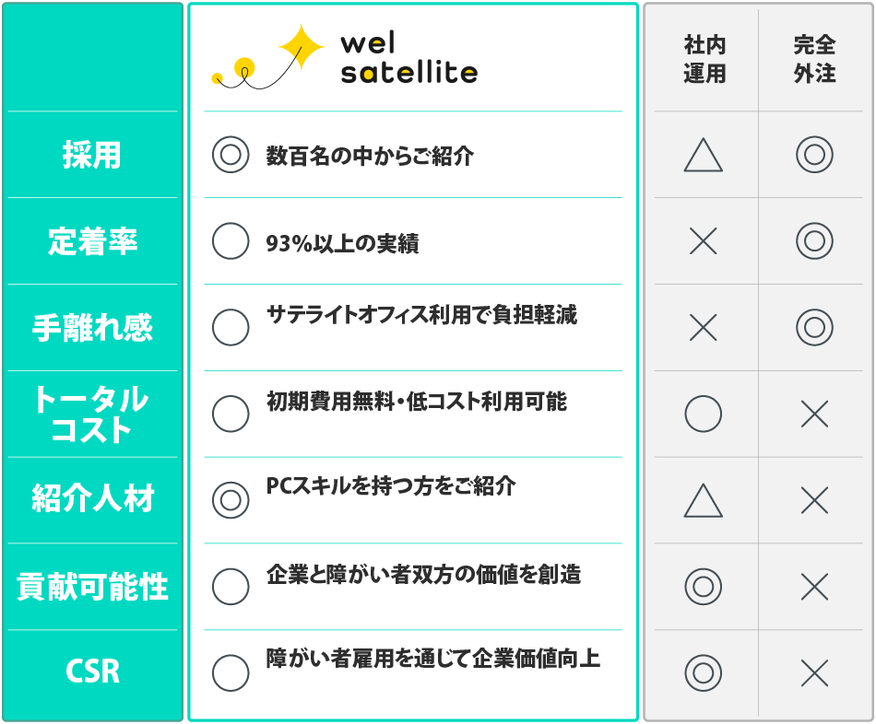Click the 採用 row label
Screen dimensions: 876x724
tap(92, 155)
